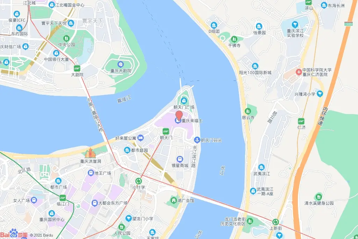The image size is (358, 239).
Task: Open the 朝天门码头 anchor icon
Action: [x=197, y=140]
